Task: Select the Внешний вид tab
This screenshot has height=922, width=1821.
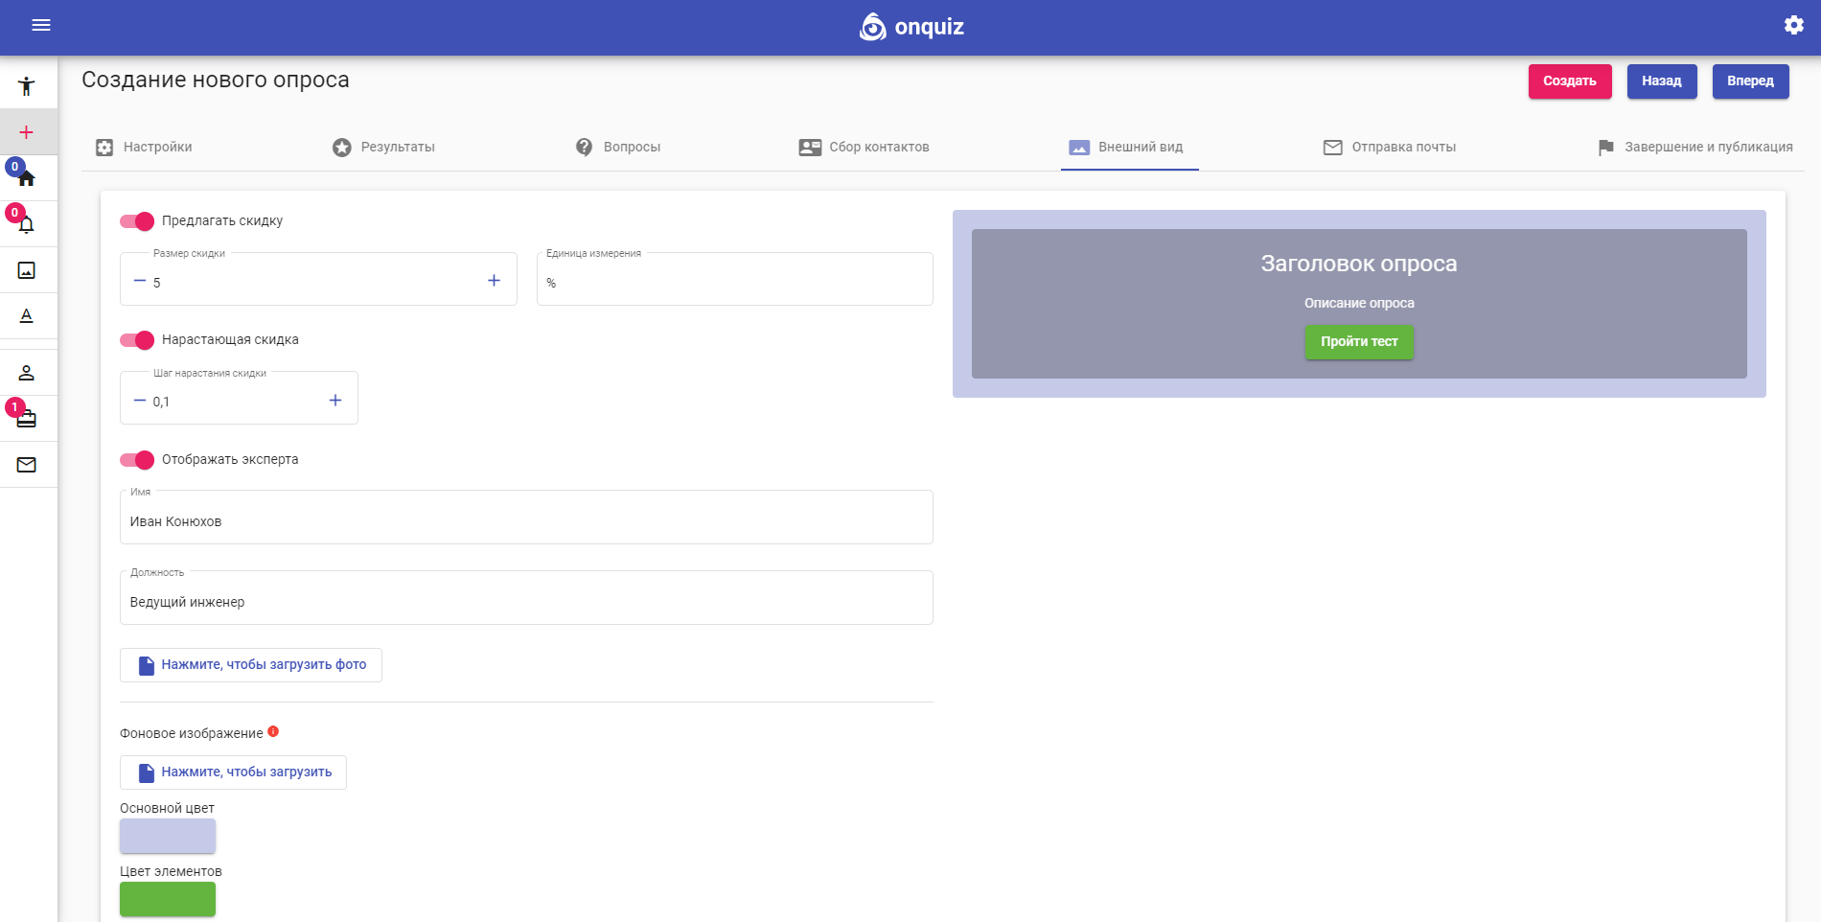Action: tap(1129, 147)
